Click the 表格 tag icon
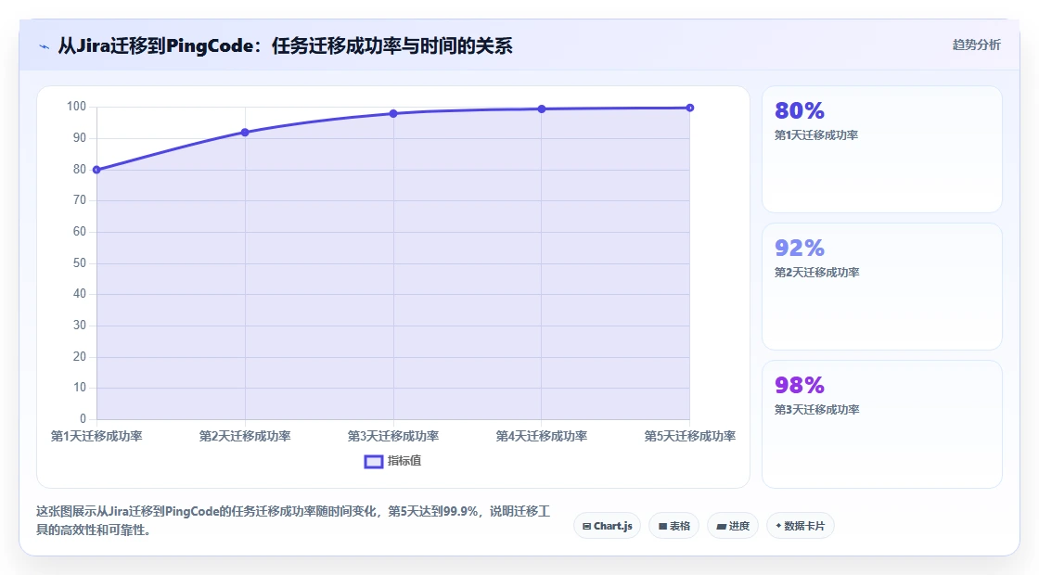The width and height of the screenshot is (1039, 575). click(662, 527)
